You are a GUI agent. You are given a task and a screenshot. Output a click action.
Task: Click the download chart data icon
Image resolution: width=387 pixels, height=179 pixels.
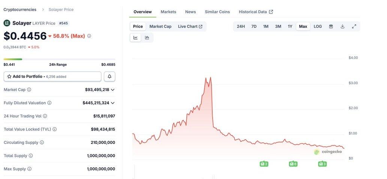342,26
